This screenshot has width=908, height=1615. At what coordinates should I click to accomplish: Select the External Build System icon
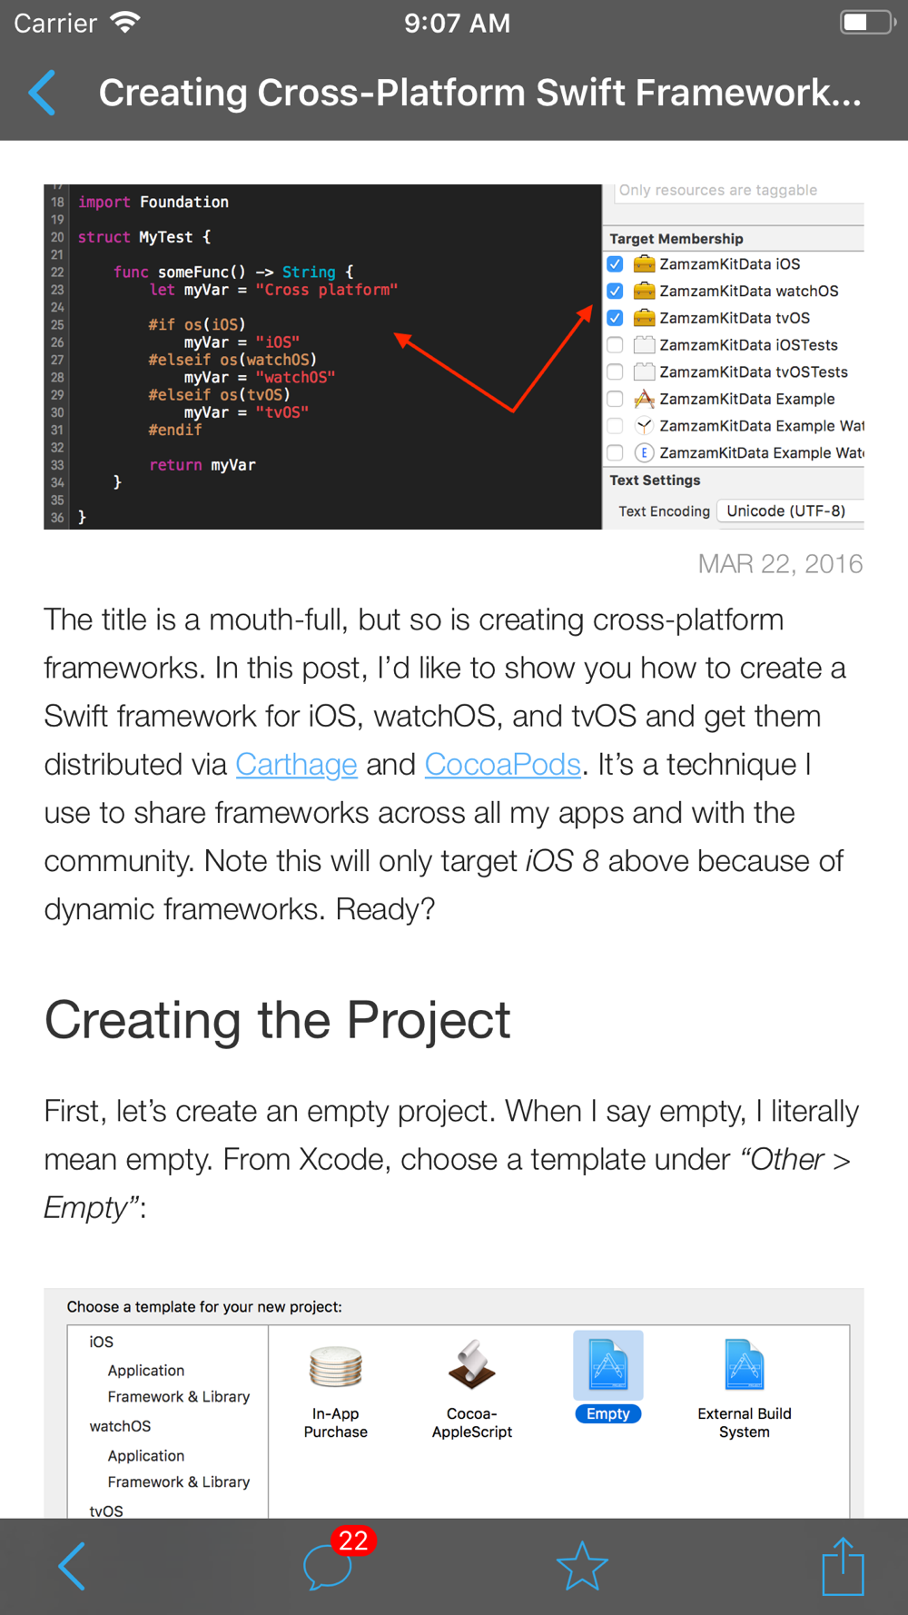(x=744, y=1366)
